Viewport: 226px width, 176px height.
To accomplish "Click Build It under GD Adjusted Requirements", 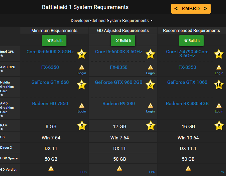I will tap(123, 41).
